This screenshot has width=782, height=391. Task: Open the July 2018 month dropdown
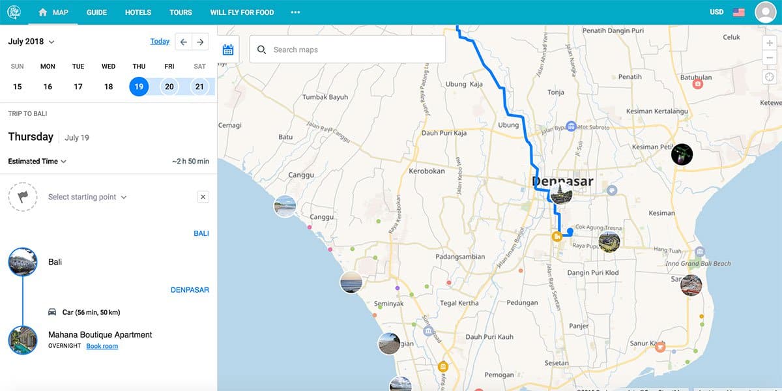point(31,42)
